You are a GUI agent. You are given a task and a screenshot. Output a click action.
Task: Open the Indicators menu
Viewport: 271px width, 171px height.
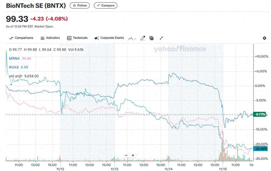[50, 38]
